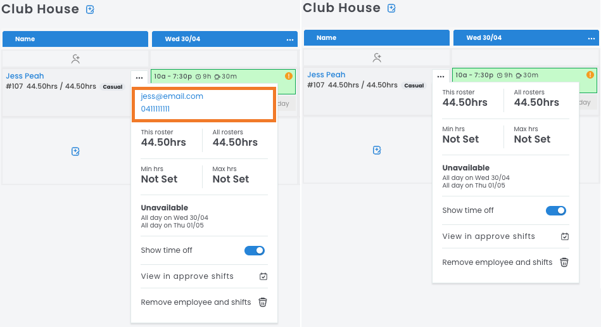Click the orange warning icon on left shift
The image size is (601, 327).
[289, 76]
